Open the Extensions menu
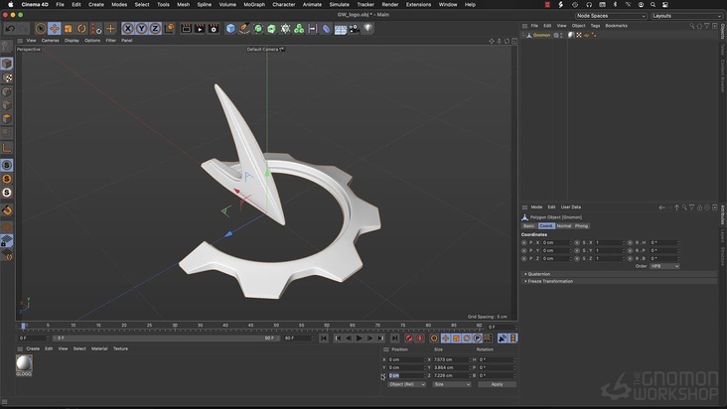Screen dimensions: 727x409 418,4
